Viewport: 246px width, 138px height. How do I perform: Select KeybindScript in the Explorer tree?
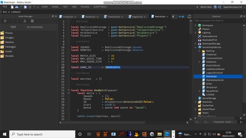[x=213, y=66]
